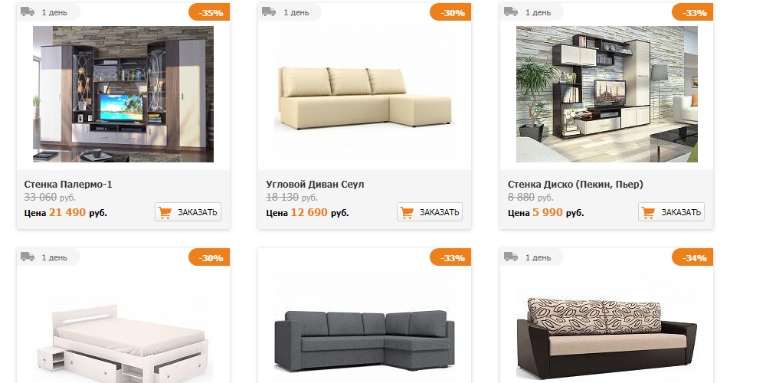Click the delivery truck icon on Стенка Палермо-1 card
Screen dimensions: 766x383
[28, 11]
